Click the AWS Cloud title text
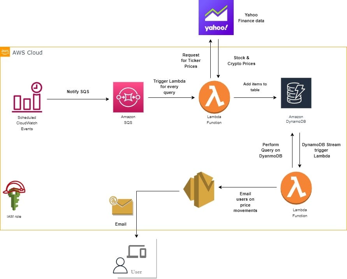The height and width of the screenshot is (279, 347). click(x=27, y=53)
